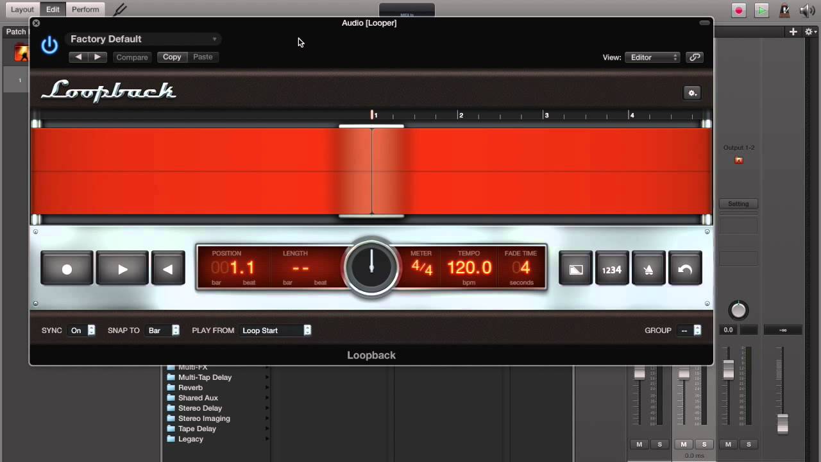Click the bar 1 playhead marker in ruler
This screenshot has width=821, height=462.
[372, 114]
